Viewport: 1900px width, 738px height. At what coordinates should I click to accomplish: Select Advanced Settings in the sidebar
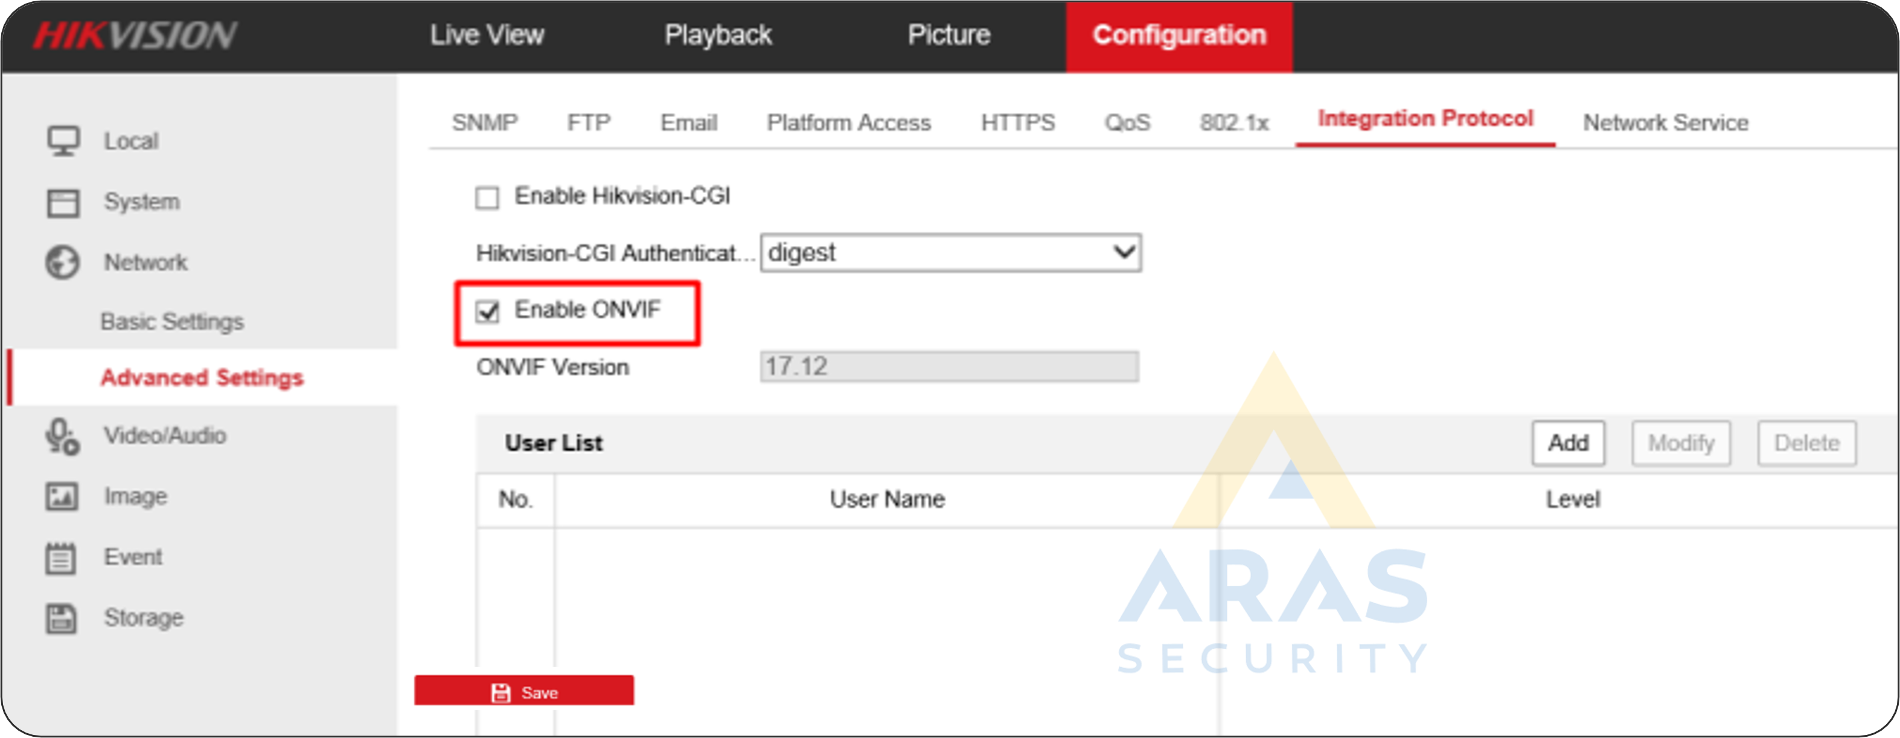point(202,378)
